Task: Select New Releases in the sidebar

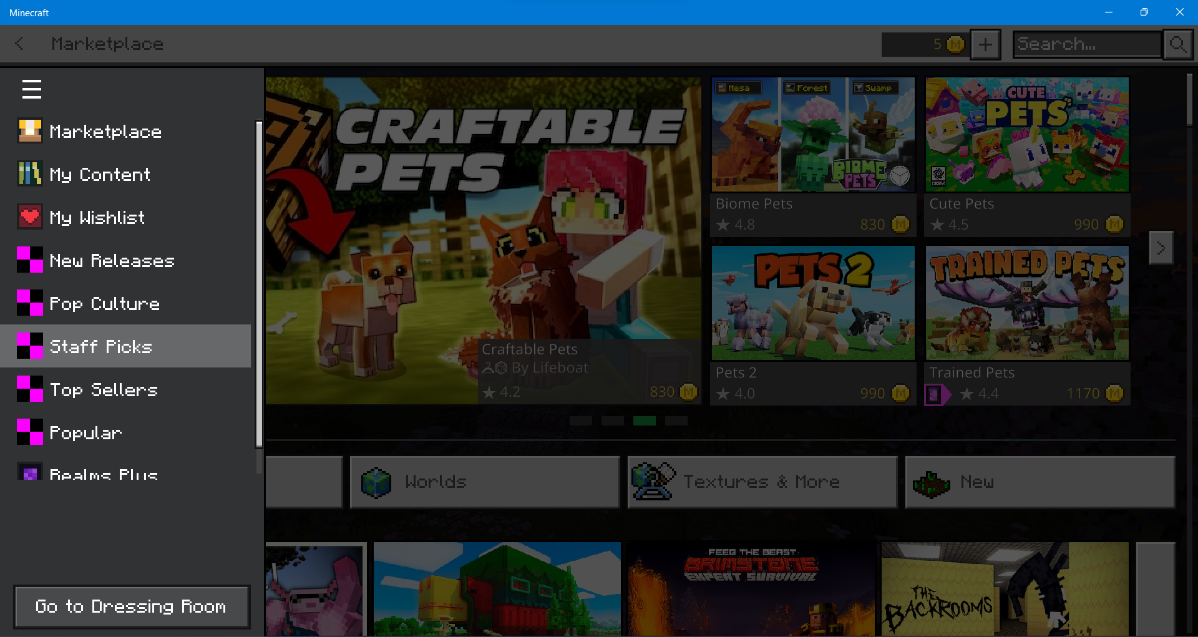Action: 125,260
